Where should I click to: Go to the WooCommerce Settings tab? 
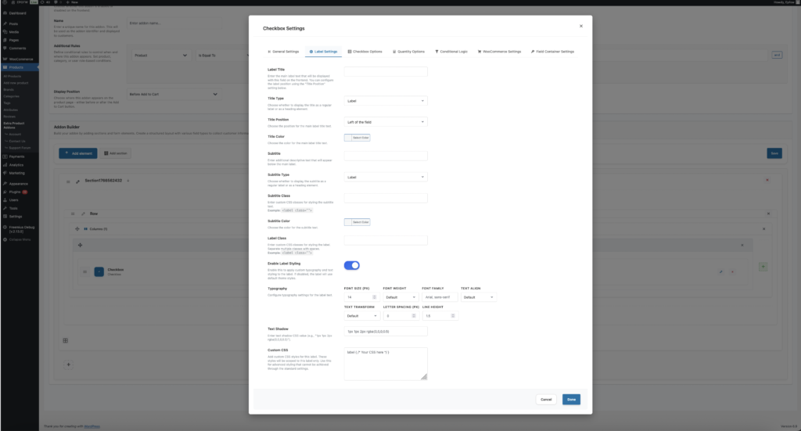(499, 52)
